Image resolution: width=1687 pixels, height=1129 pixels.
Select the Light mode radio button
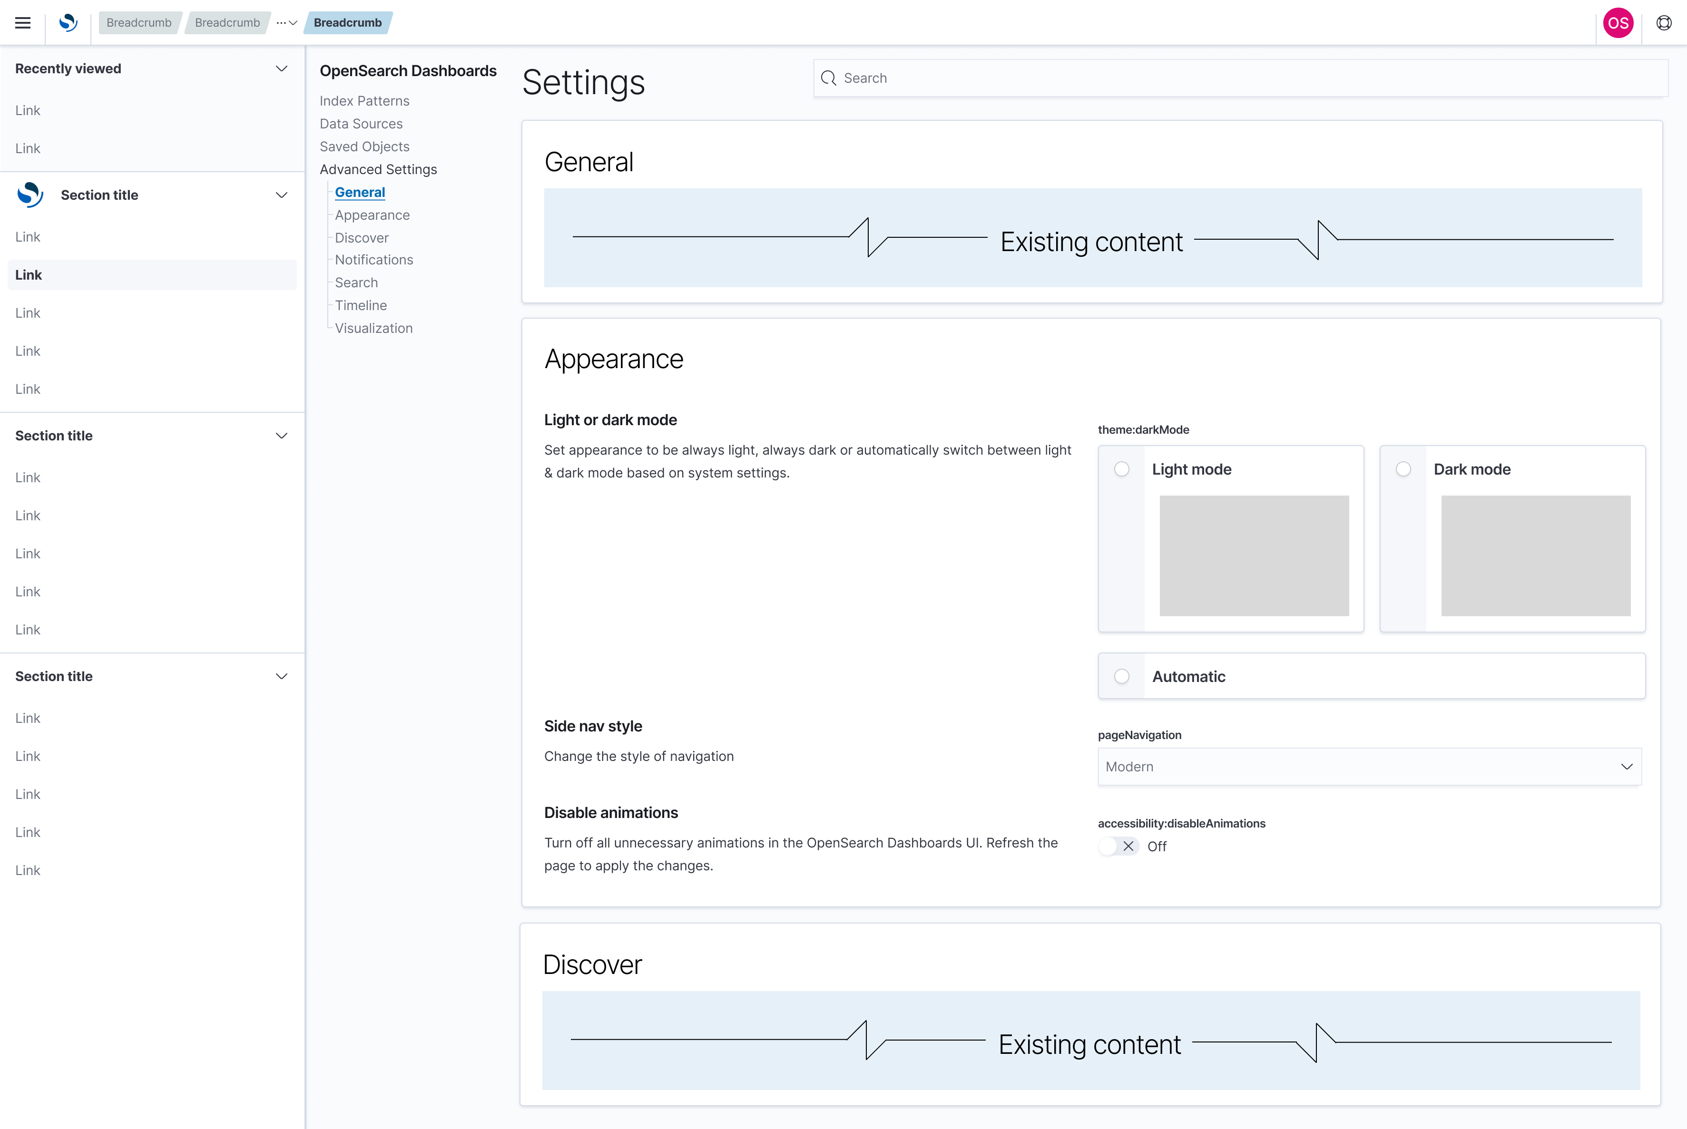1121,469
